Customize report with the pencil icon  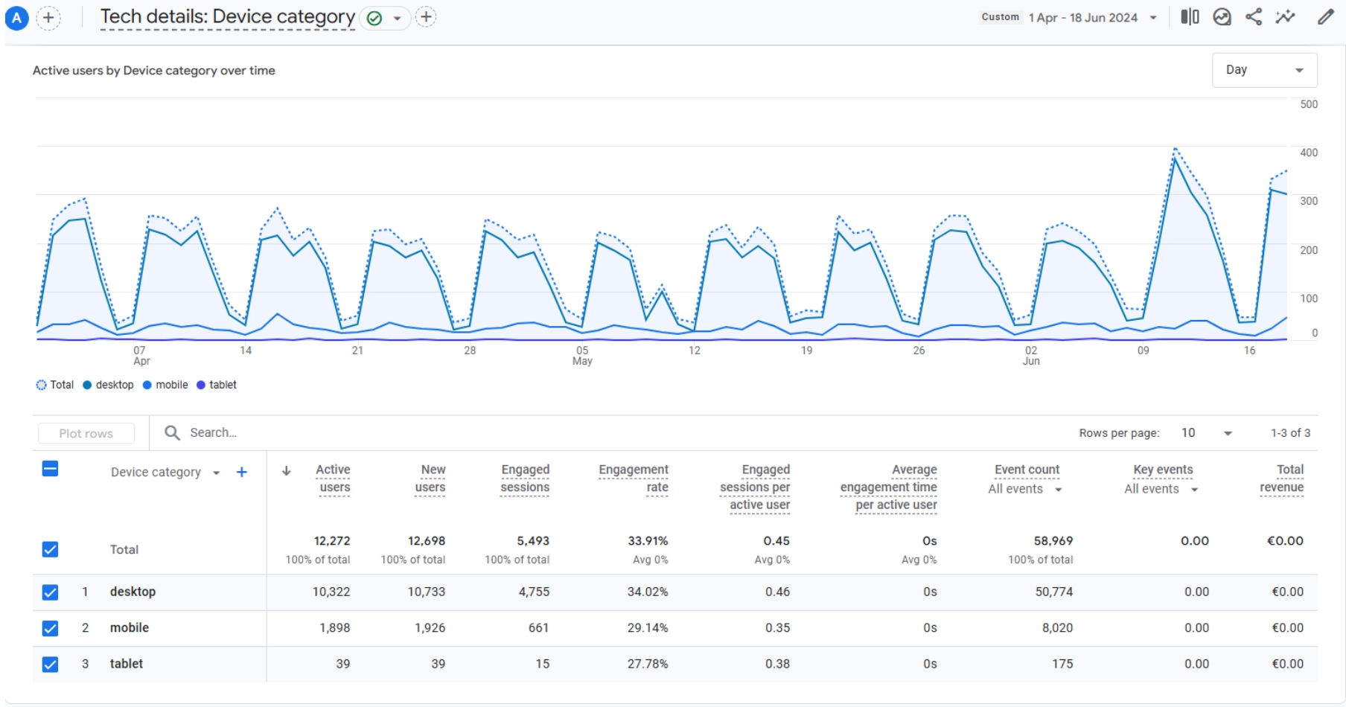click(x=1326, y=17)
